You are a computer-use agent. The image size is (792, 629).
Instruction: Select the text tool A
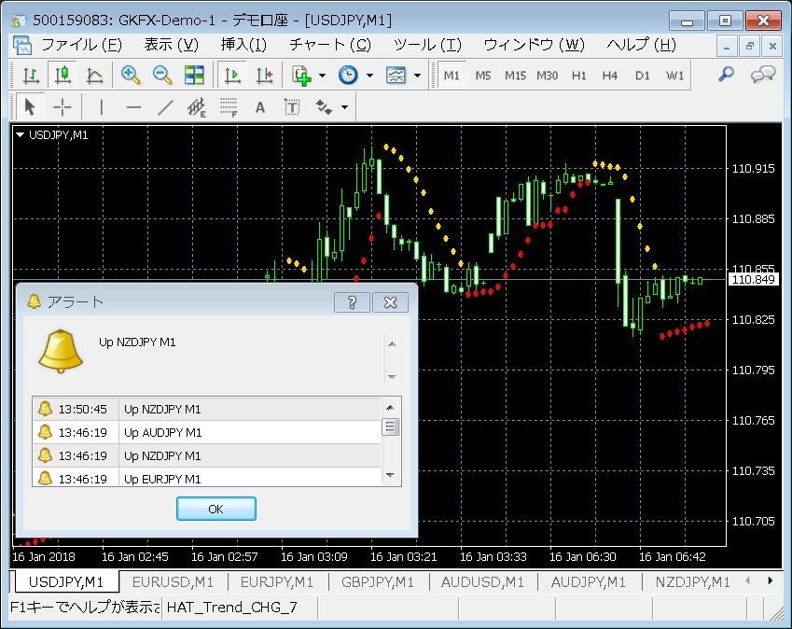(259, 107)
